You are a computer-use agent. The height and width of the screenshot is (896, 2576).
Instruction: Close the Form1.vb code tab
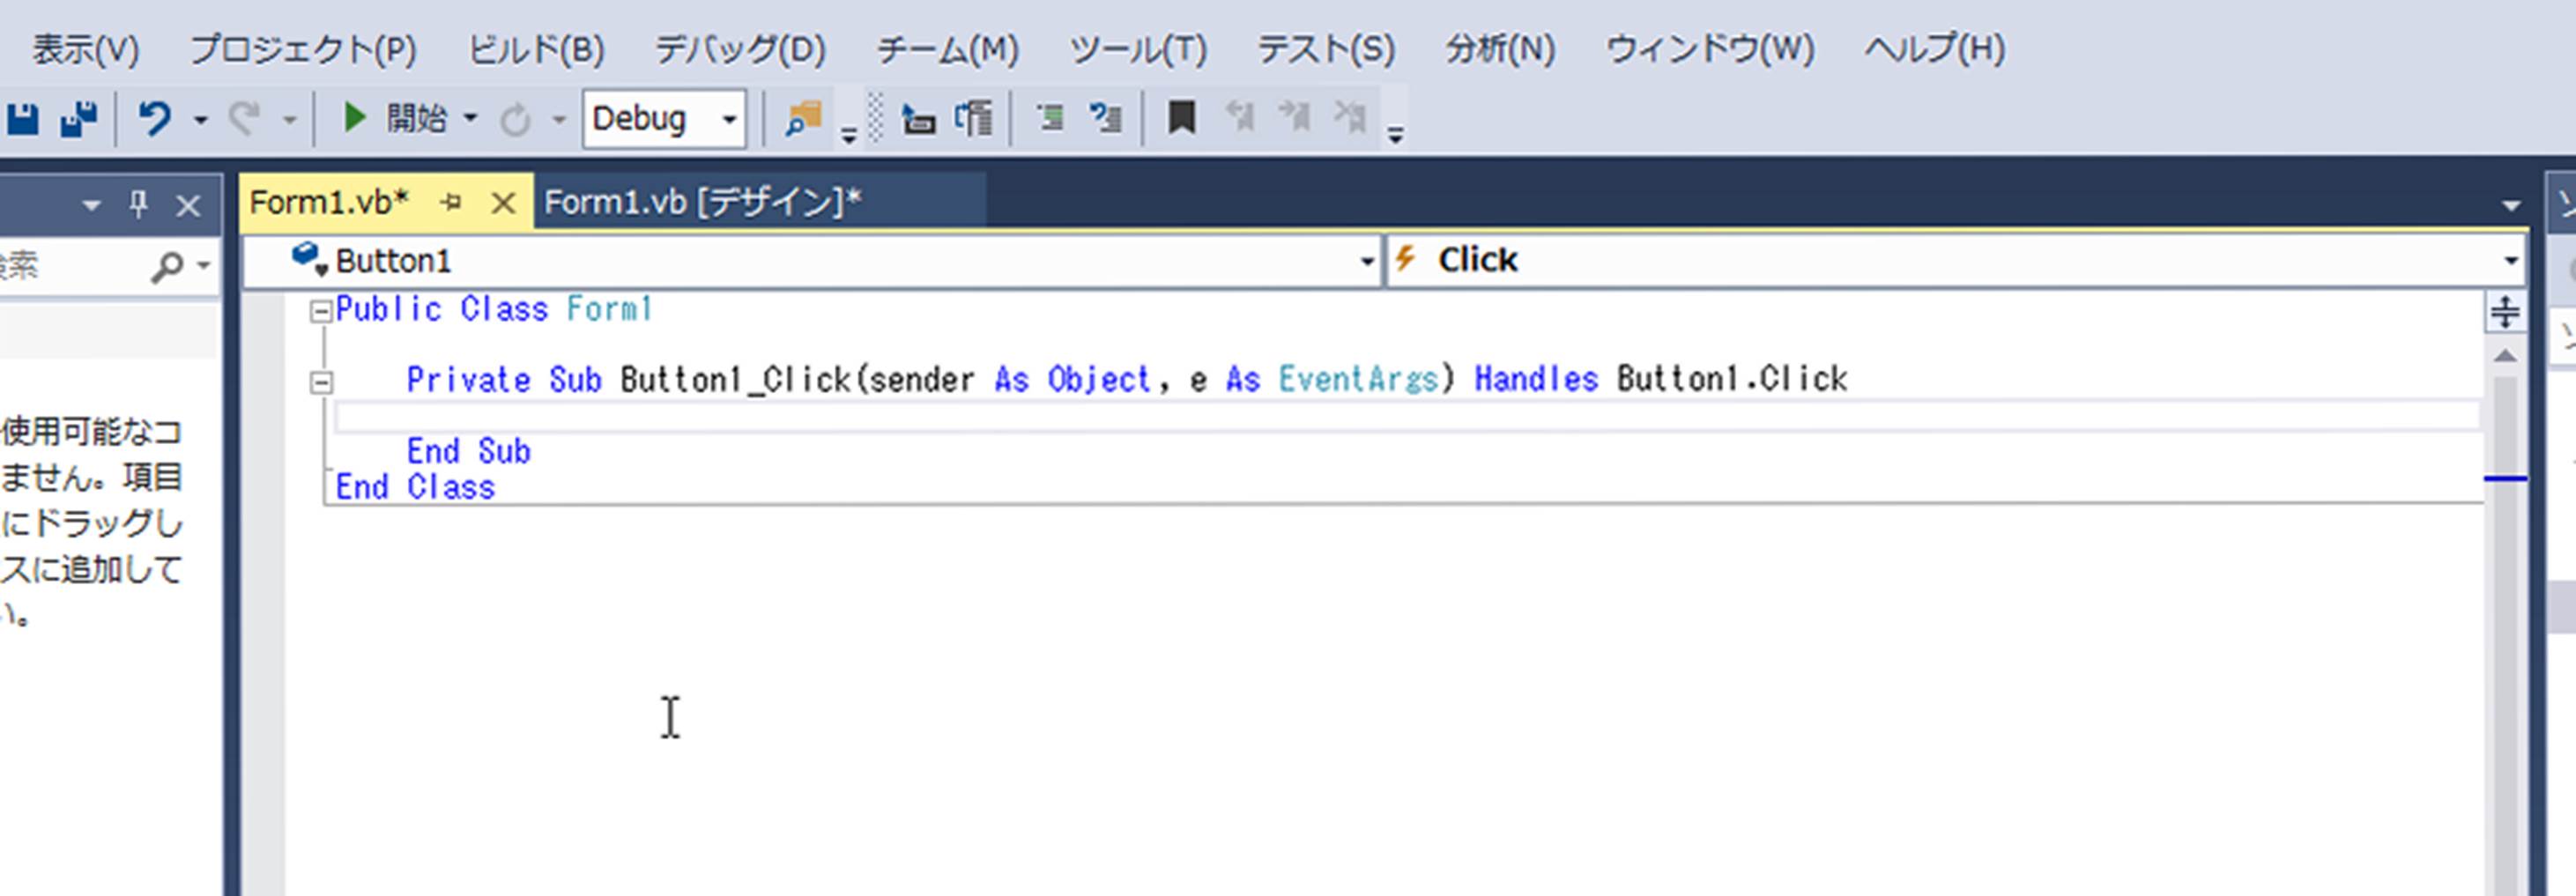[x=503, y=204]
